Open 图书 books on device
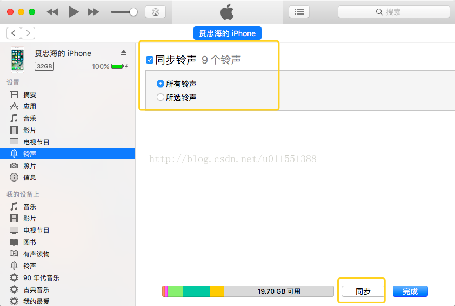 tap(68, 242)
